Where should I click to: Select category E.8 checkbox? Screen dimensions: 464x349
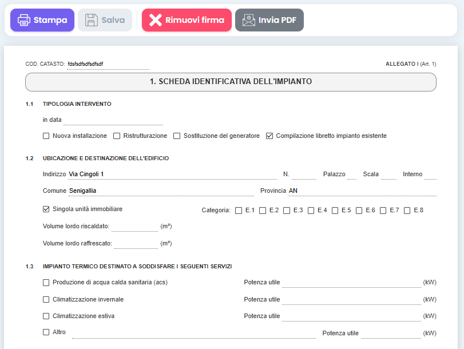(x=407, y=211)
